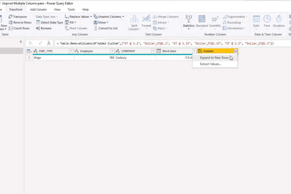Screen dimensions: 291x194
Task: Click Convert to List
Action: [x=106, y=28]
